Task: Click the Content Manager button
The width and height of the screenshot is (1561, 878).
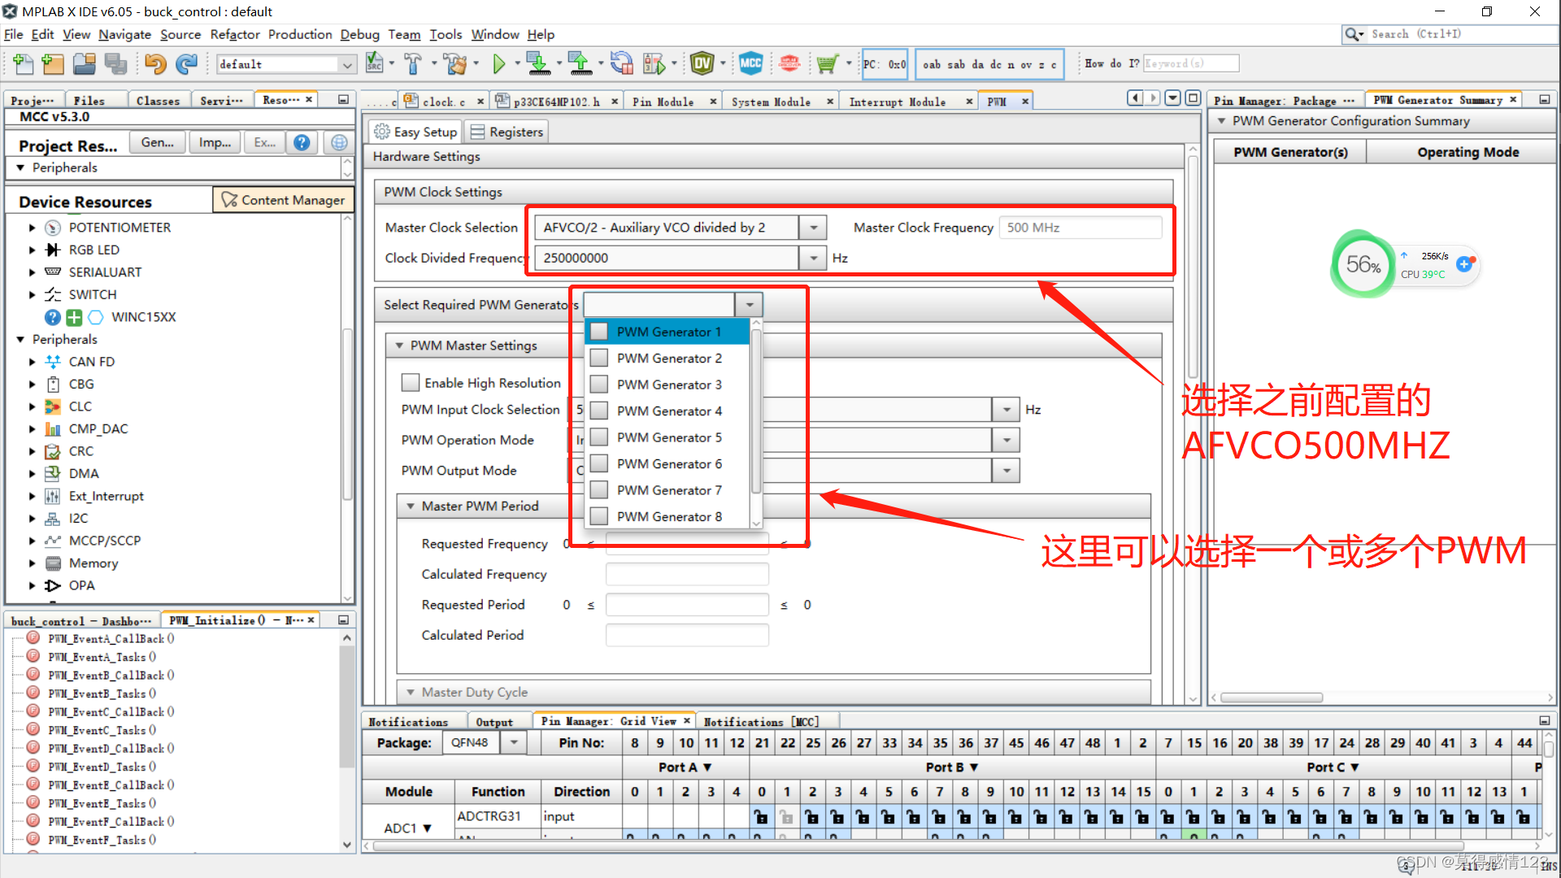Action: coord(283,199)
